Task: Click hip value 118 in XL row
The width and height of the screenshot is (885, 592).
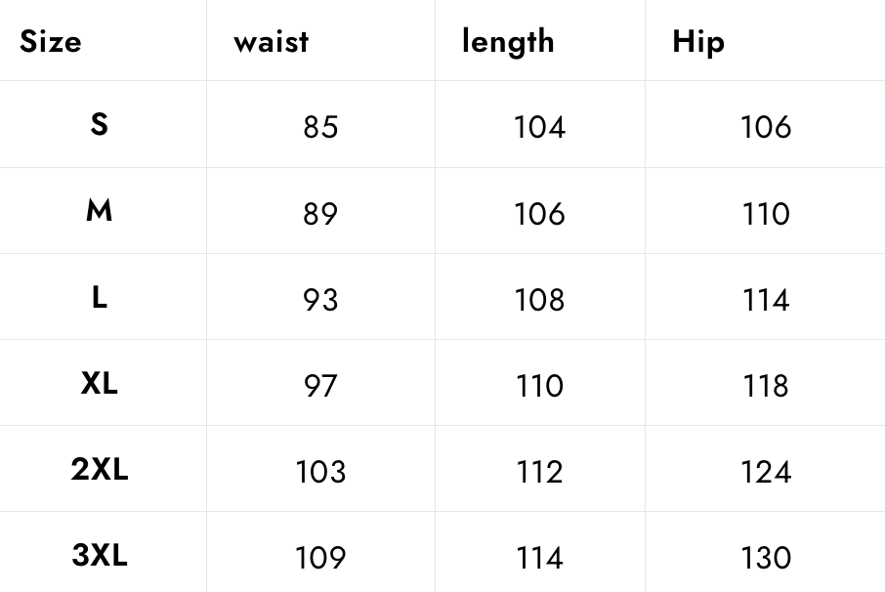Action: click(x=766, y=386)
